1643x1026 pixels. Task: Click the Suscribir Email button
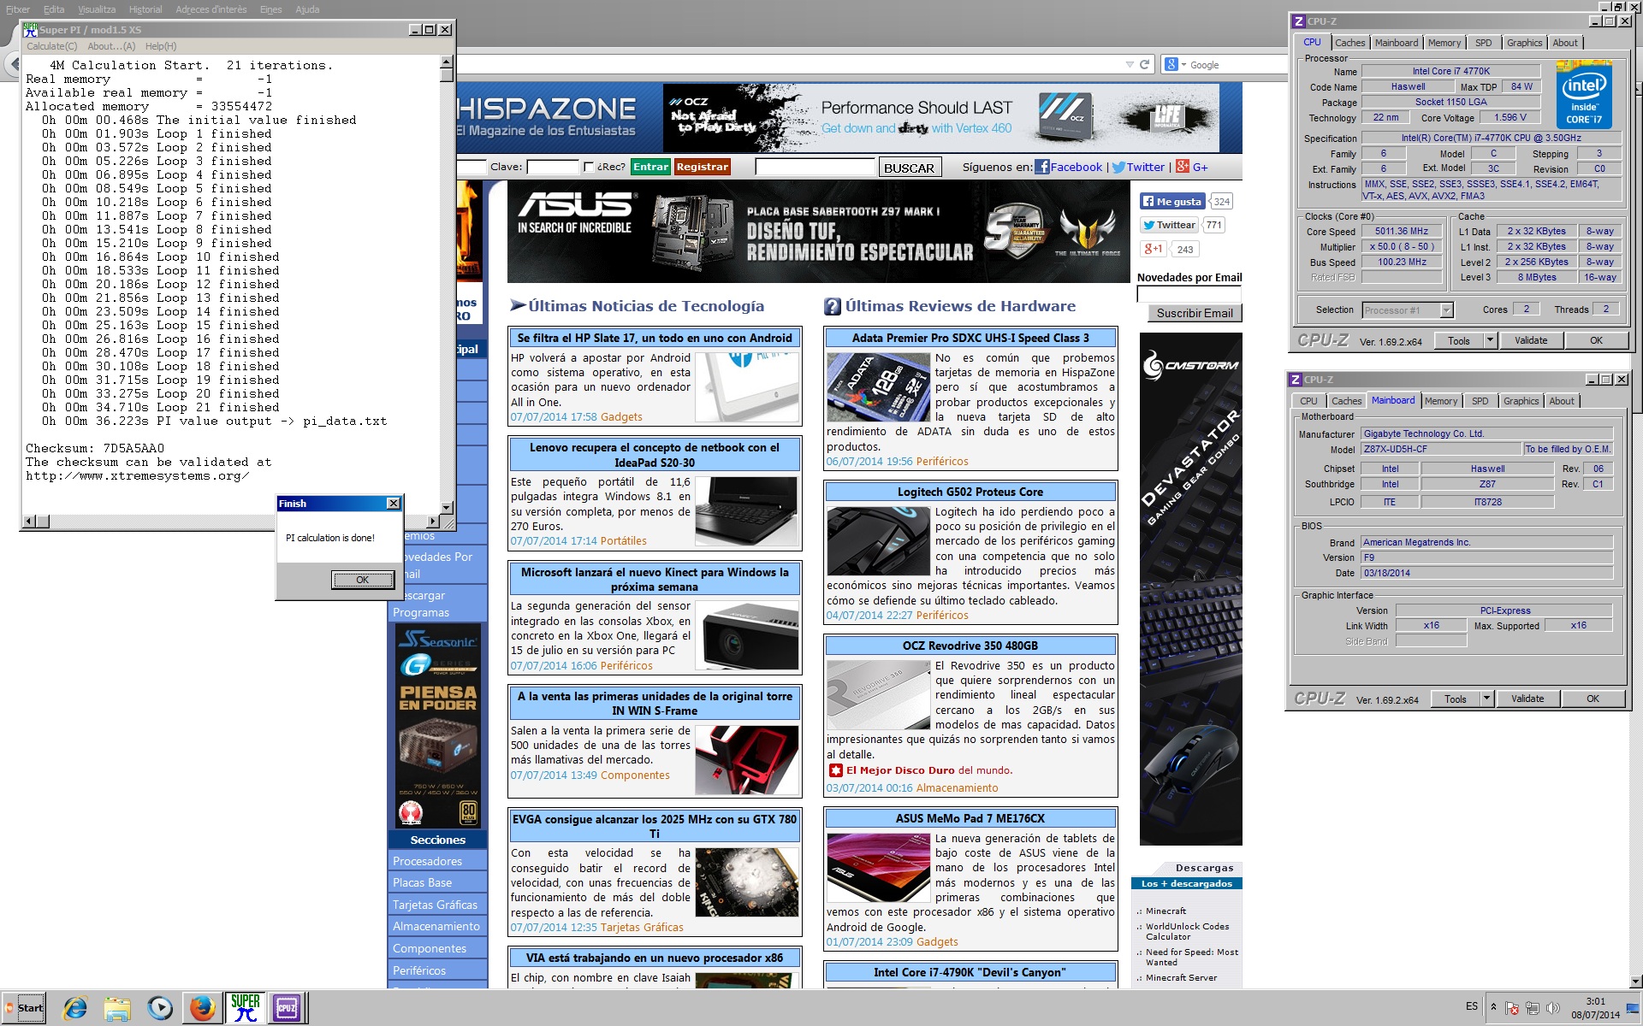(1194, 313)
